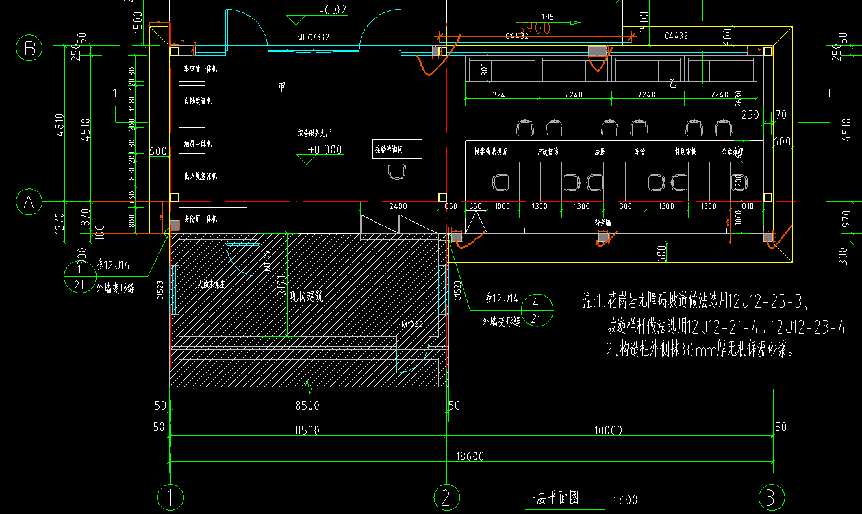Click the 车管 counter label
Screen dimensions: 862x514
click(640, 151)
